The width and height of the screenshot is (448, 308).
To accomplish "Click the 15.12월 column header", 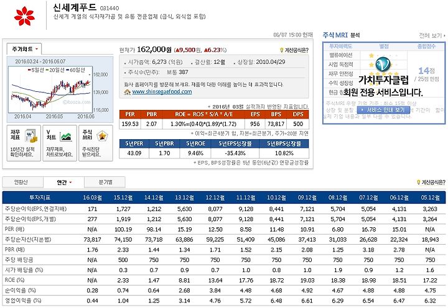I will [123, 197].
